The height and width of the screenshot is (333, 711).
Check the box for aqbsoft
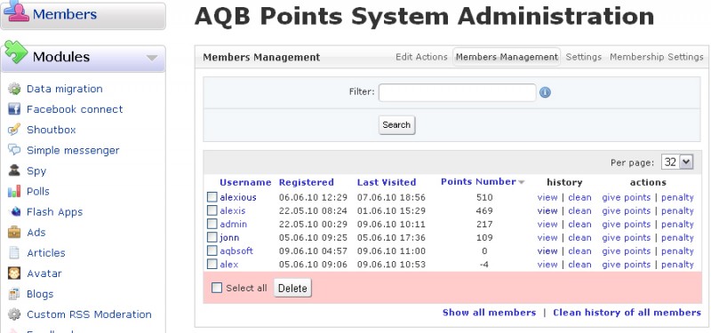[x=212, y=250]
